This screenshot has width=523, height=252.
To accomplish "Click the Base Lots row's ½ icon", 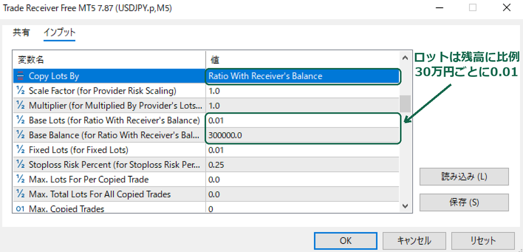I will [x=20, y=120].
